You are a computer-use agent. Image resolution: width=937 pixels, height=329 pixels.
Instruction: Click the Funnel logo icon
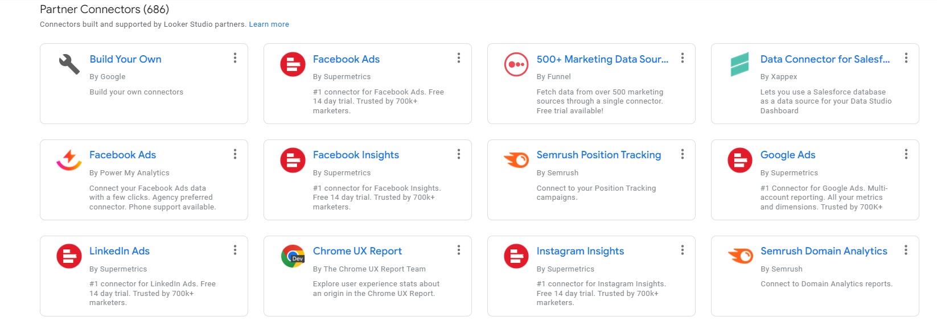click(x=516, y=64)
